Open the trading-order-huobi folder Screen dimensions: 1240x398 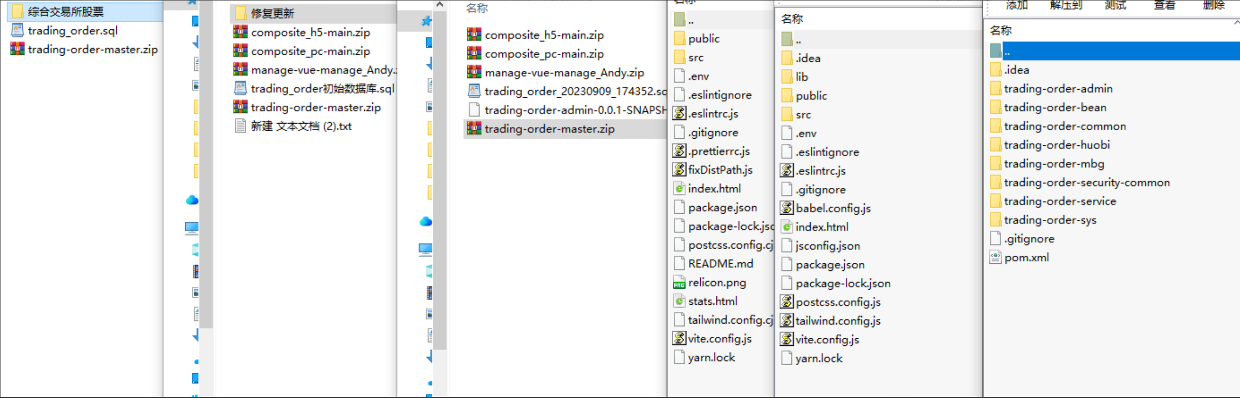pos(1056,145)
